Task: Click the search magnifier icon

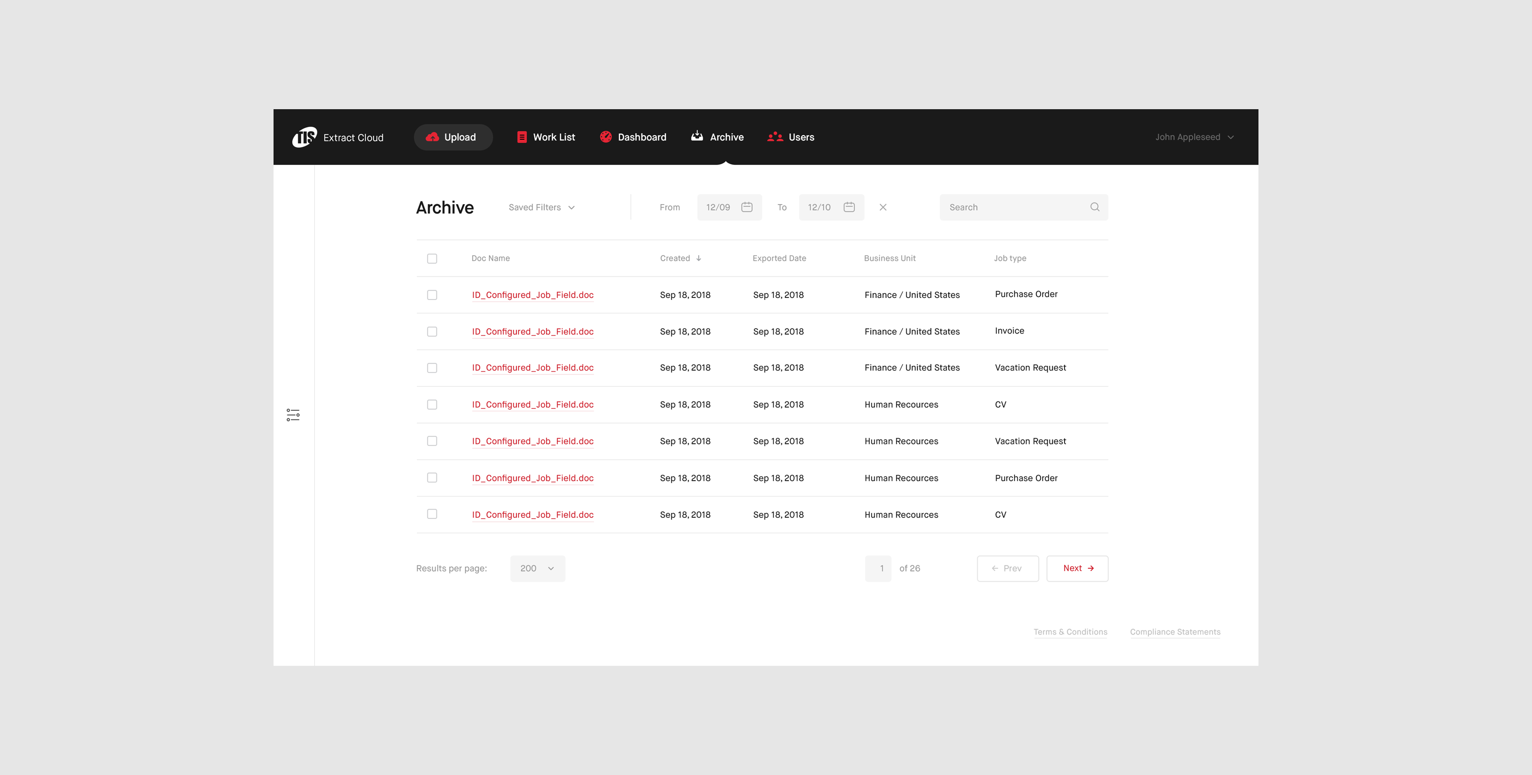Action: click(x=1094, y=207)
